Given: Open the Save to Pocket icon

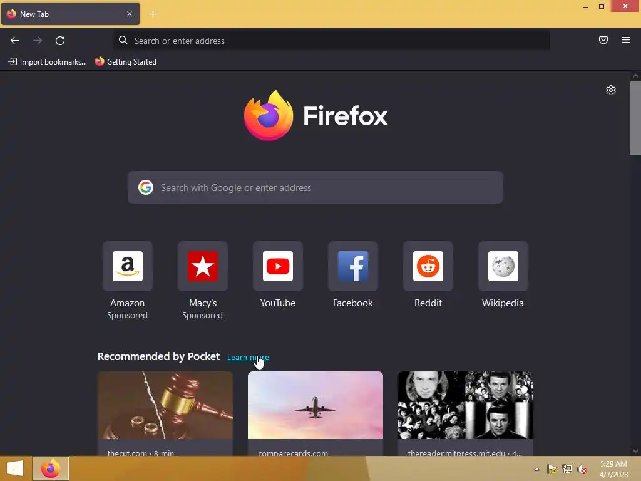Looking at the screenshot, I should 603,40.
